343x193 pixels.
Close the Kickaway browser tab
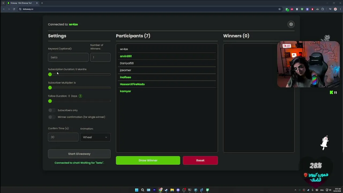pos(37,3)
